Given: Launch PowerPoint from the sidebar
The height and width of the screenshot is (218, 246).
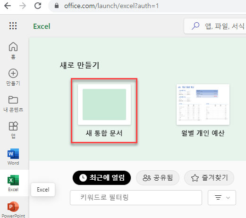Looking at the screenshot, I should tap(13, 209).
